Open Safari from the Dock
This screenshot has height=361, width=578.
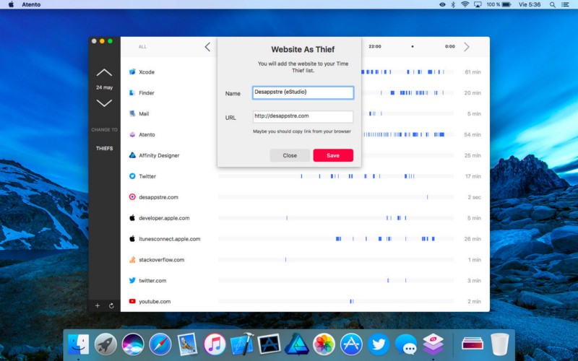click(x=160, y=344)
